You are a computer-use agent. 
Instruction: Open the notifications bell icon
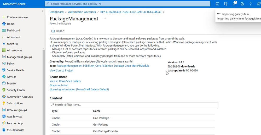(234, 4)
